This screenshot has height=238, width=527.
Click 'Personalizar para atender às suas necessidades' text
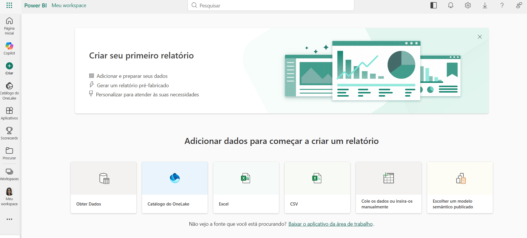pyautogui.click(x=147, y=95)
